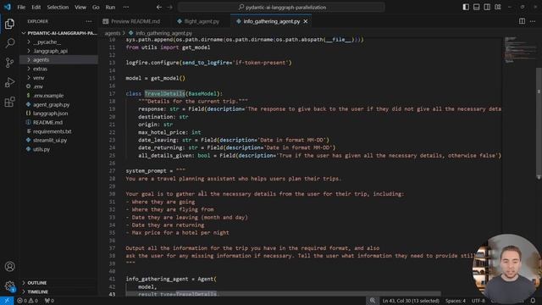
Task: Open the remote window status bar icon
Action: click(7, 301)
